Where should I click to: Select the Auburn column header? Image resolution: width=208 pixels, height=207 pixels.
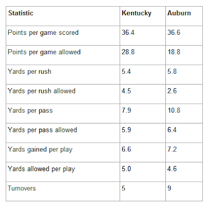coord(179,13)
